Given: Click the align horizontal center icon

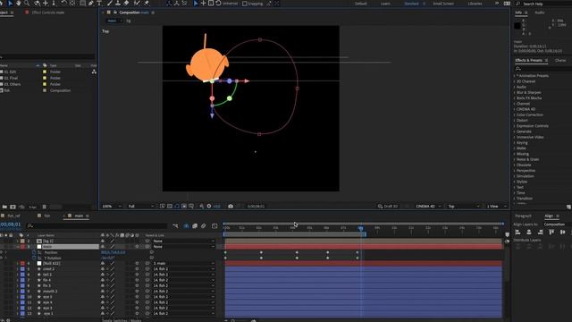Looking at the screenshot, I should pyautogui.click(x=529, y=233).
